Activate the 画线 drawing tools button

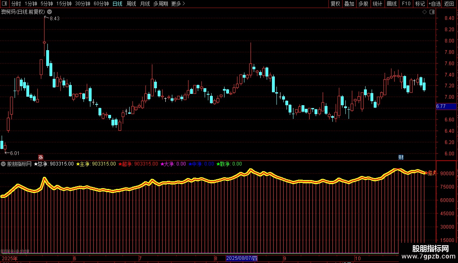[392, 4]
